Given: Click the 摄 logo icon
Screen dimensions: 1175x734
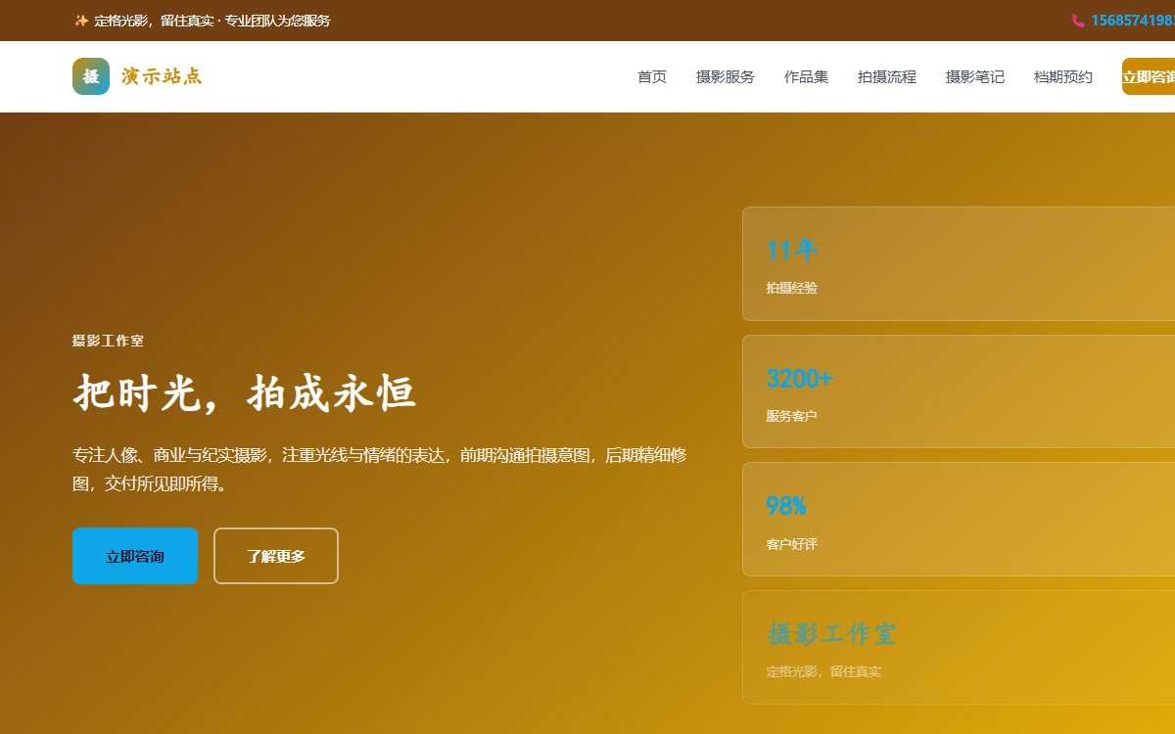Looking at the screenshot, I should 91,76.
